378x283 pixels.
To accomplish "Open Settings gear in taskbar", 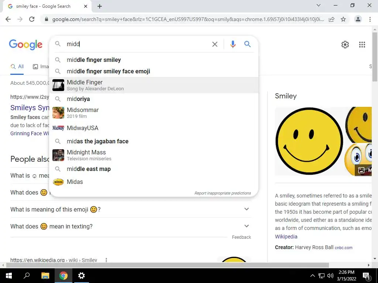I will click(82, 276).
